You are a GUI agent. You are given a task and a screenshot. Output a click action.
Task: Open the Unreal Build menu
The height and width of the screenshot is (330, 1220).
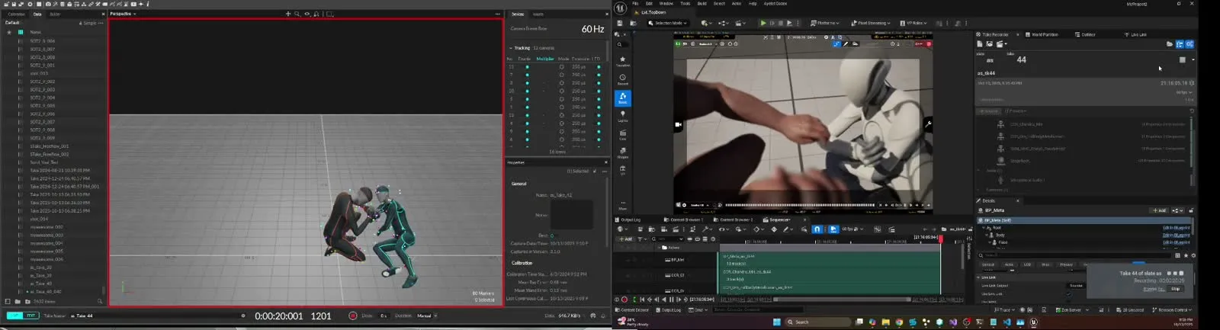click(x=701, y=4)
